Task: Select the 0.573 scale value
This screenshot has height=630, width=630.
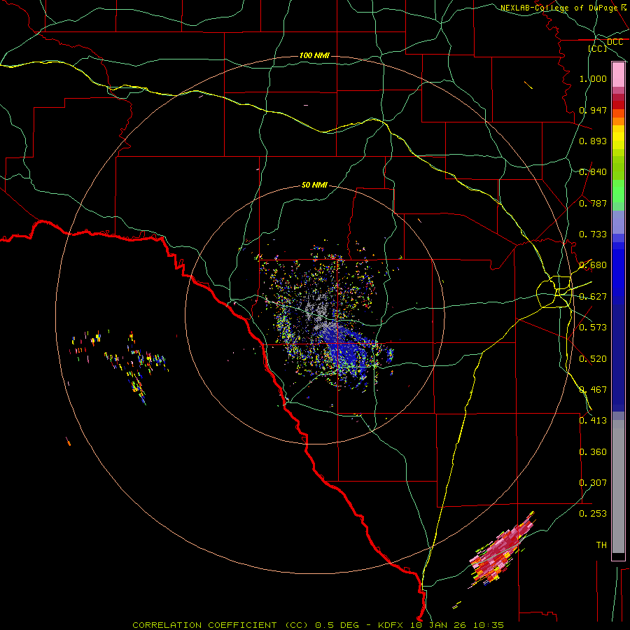Action: 593,328
